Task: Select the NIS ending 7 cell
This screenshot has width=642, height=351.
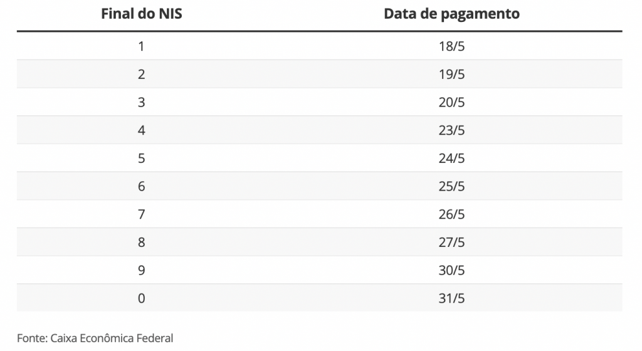Action: tap(141, 214)
